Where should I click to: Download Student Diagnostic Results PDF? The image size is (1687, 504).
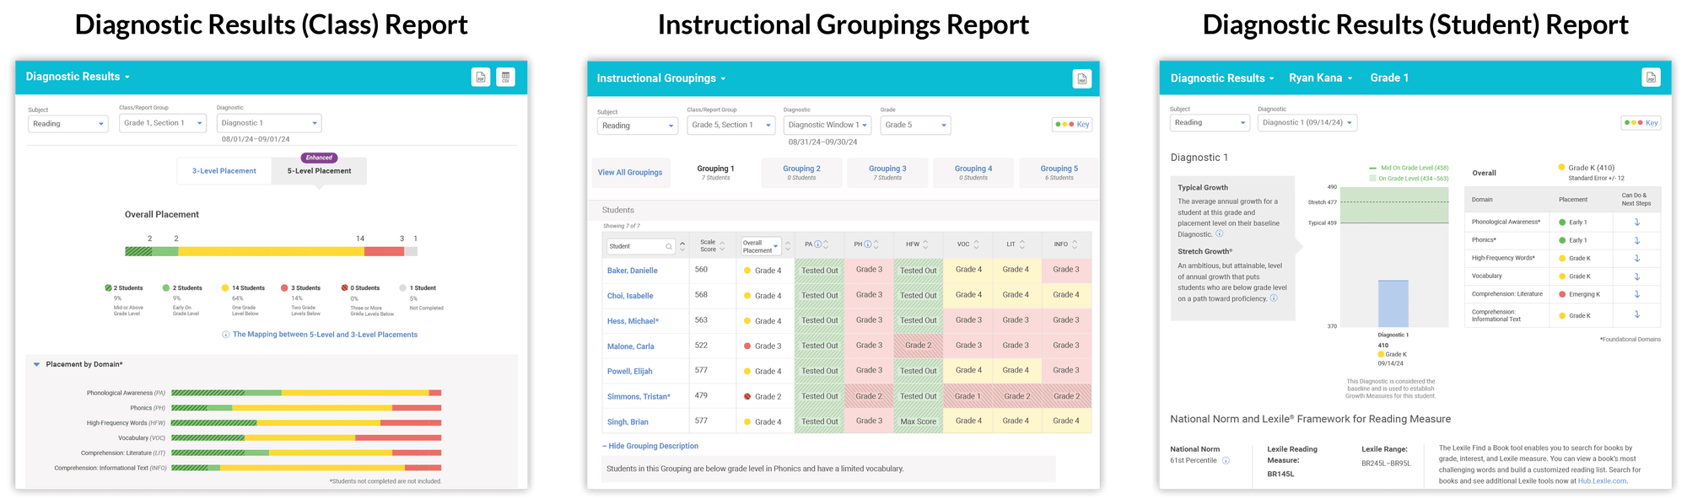tap(1651, 78)
